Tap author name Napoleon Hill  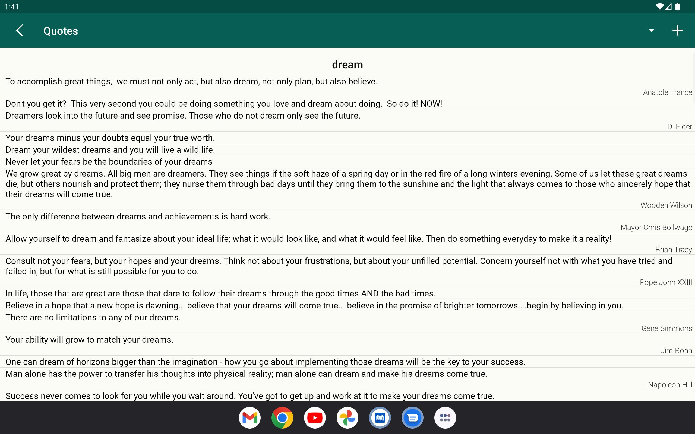pos(670,385)
